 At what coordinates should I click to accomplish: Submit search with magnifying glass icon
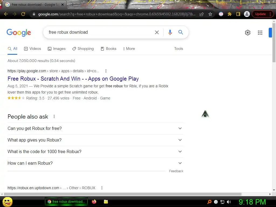coord(181,32)
